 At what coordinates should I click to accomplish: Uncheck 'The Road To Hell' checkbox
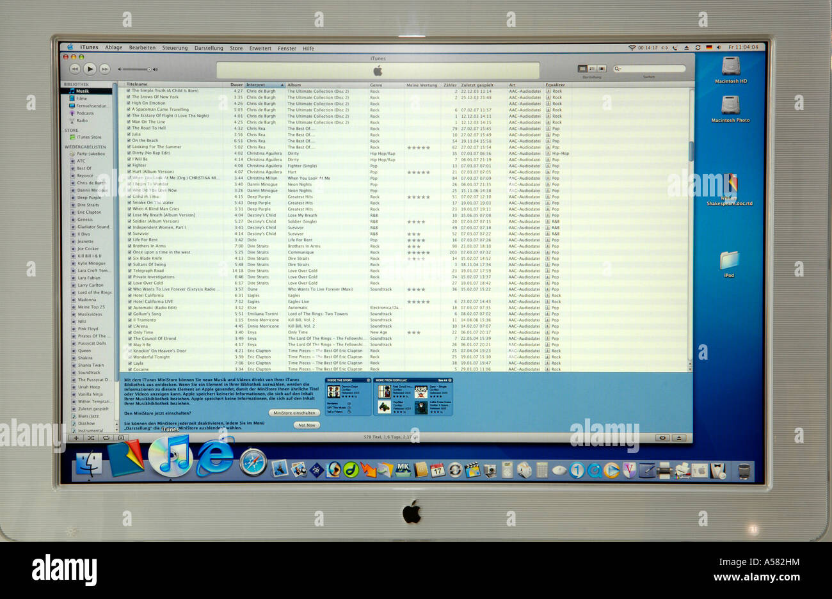click(x=129, y=128)
